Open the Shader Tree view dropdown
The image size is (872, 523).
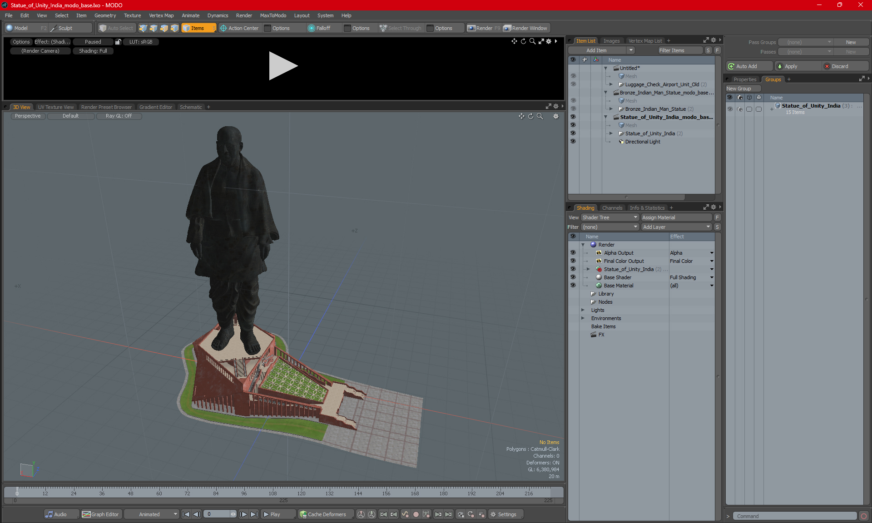click(x=610, y=217)
